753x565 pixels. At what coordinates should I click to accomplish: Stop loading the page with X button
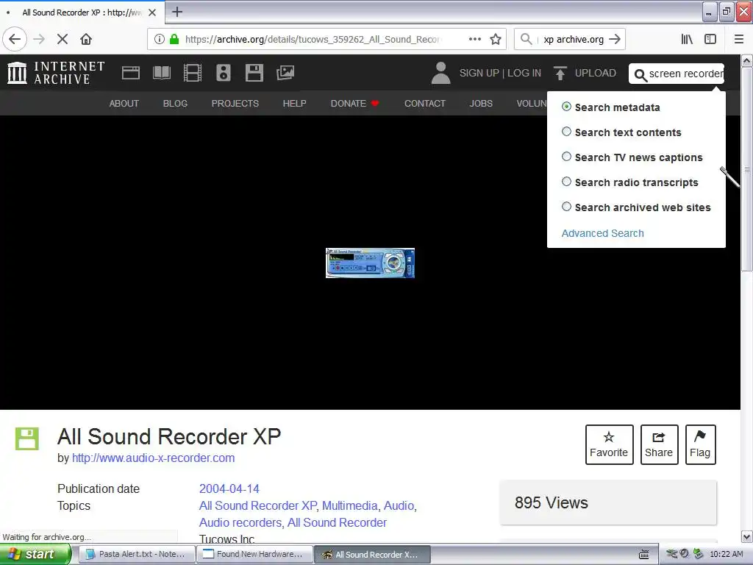[x=63, y=39]
